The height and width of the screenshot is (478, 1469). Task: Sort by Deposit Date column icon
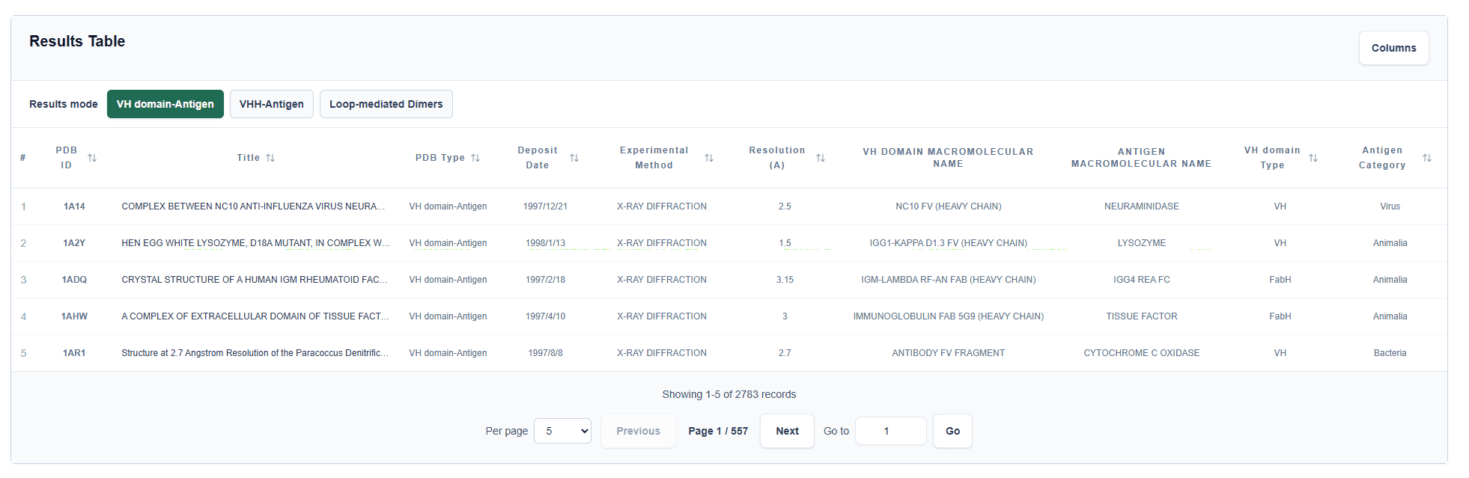(x=574, y=158)
